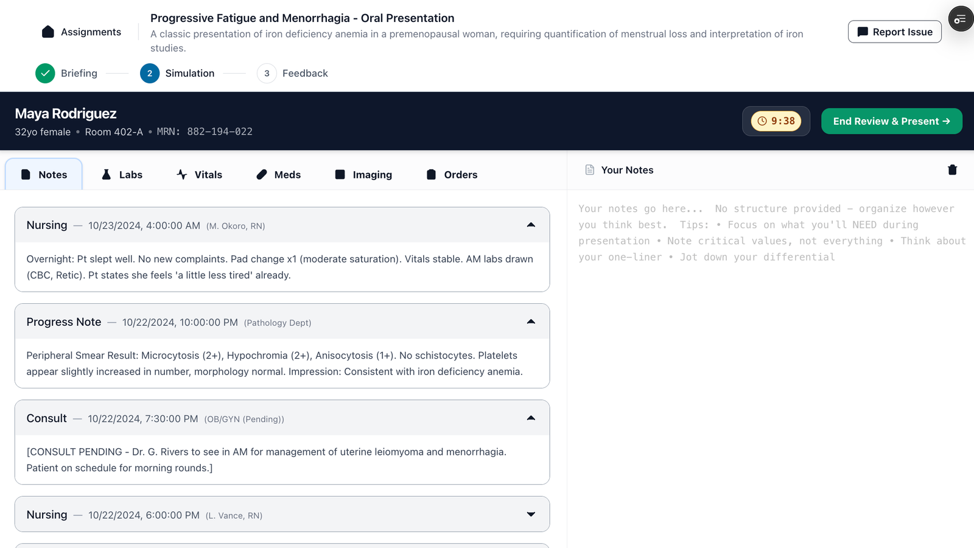Click the top-right checklist panel icon

(x=960, y=19)
